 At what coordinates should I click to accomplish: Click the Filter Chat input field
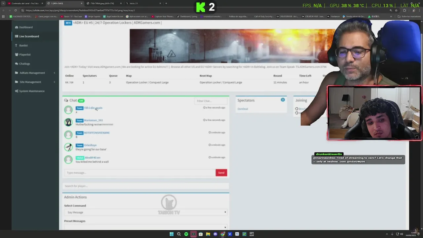click(x=211, y=101)
